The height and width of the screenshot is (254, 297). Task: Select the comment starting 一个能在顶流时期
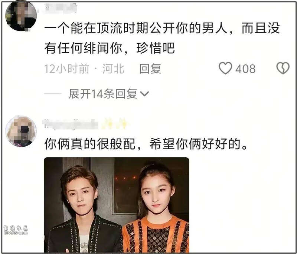162,38
